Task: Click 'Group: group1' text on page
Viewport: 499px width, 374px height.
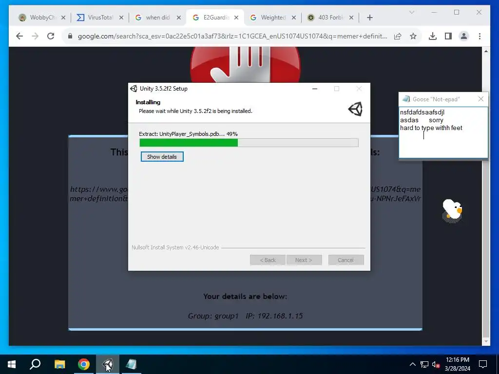Action: [x=213, y=316]
